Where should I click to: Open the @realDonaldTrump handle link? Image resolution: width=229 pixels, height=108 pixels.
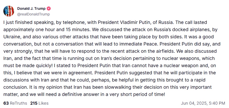point(33,14)
